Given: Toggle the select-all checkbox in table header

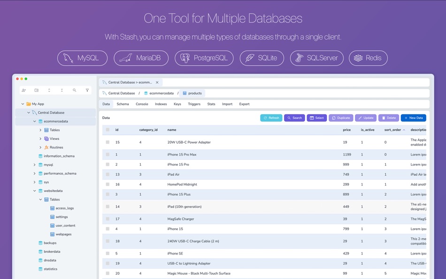Looking at the screenshot, I should 108,130.
